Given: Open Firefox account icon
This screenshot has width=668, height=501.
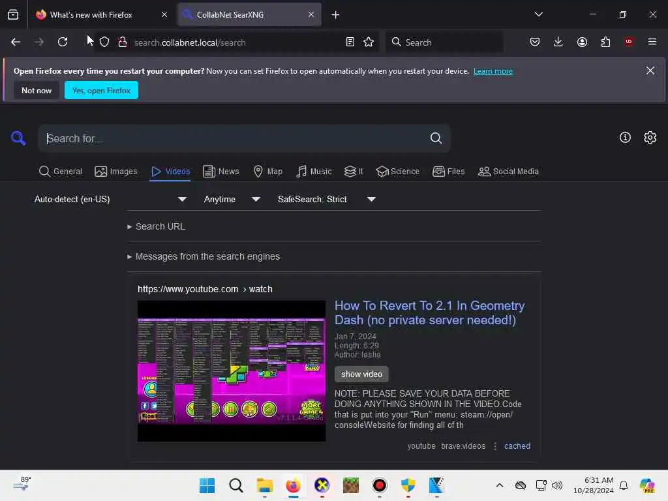Looking at the screenshot, I should (x=582, y=42).
